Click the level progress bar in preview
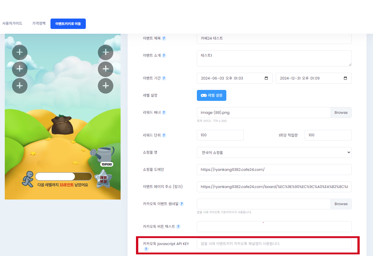The width and height of the screenshot is (373, 256). click(64, 176)
